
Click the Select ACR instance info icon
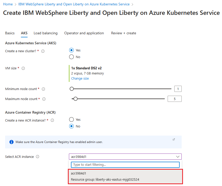click(38, 157)
